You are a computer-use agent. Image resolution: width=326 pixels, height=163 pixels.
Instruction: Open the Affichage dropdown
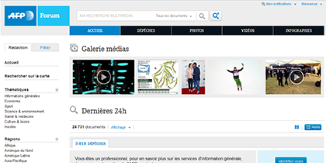pyautogui.click(x=120, y=127)
